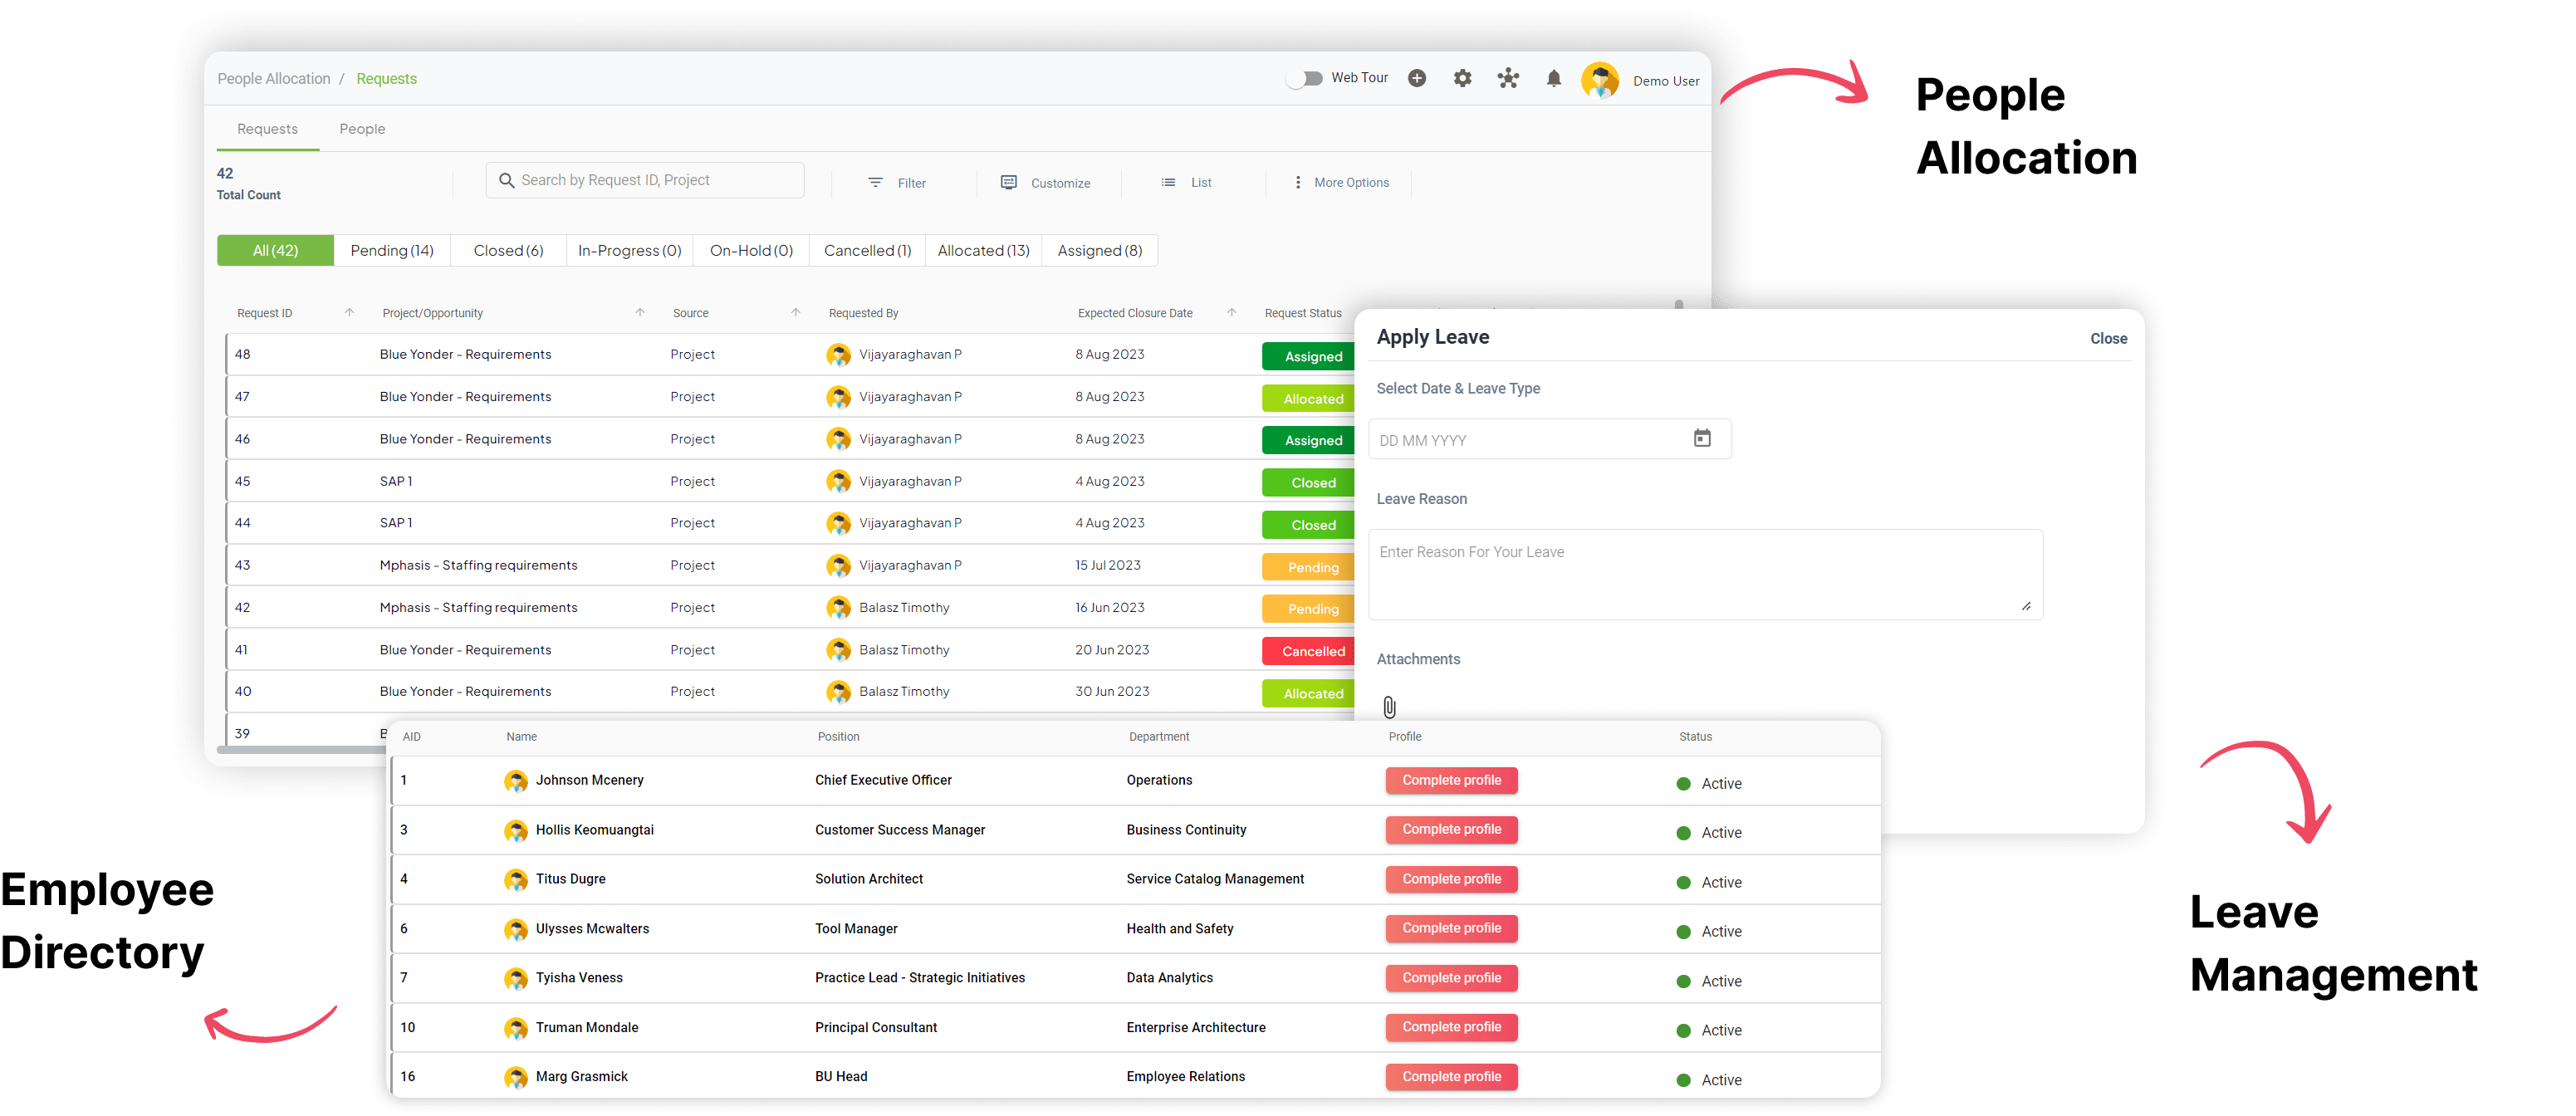This screenshot has width=2576, height=1116.
Task: Sort by the Request ID column arrow
Action: pos(350,311)
